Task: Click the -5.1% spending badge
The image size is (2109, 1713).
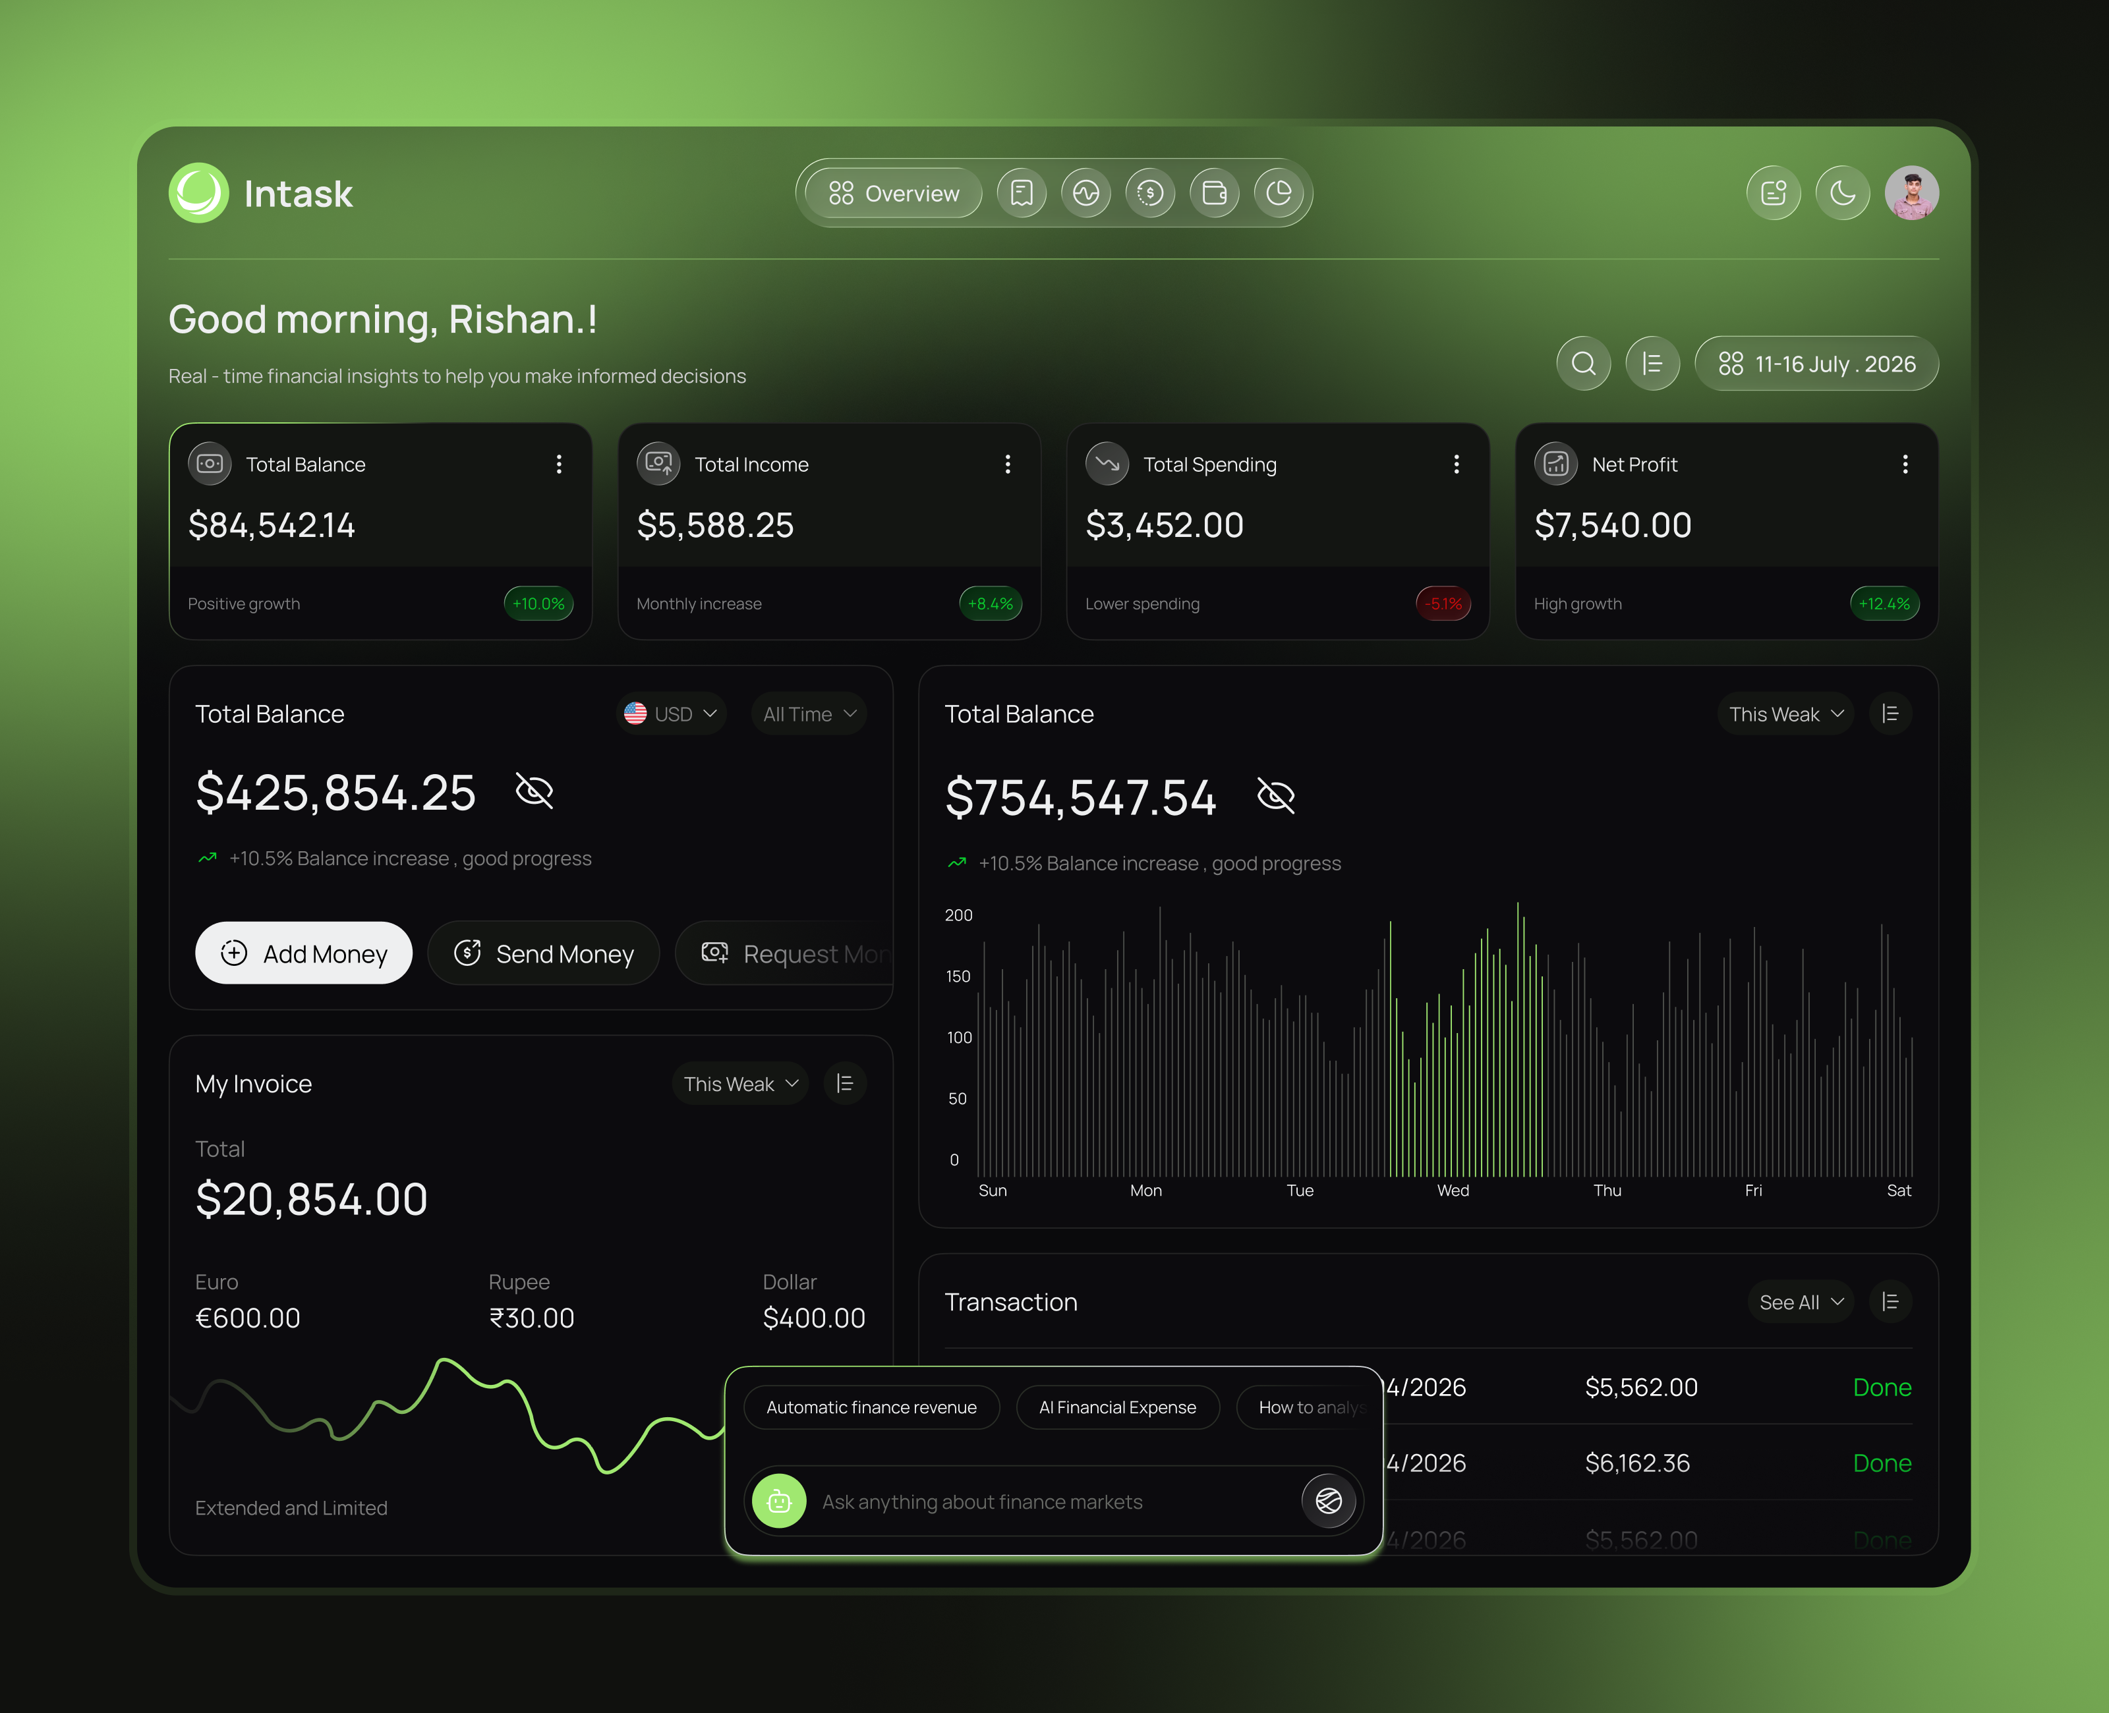Action: (1443, 603)
